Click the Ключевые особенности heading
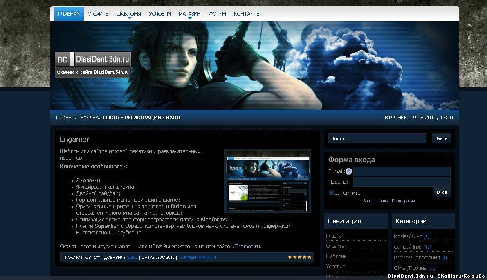487x280 pixels. pyautogui.click(x=93, y=167)
